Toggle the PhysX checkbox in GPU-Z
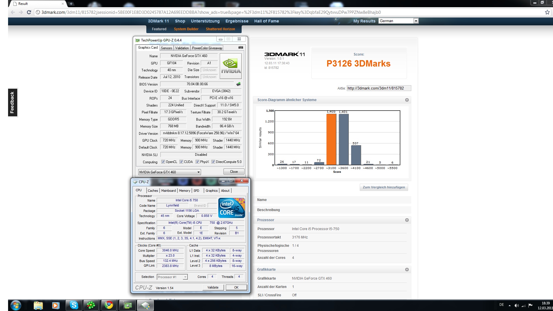The width and height of the screenshot is (553, 311). pos(197,162)
